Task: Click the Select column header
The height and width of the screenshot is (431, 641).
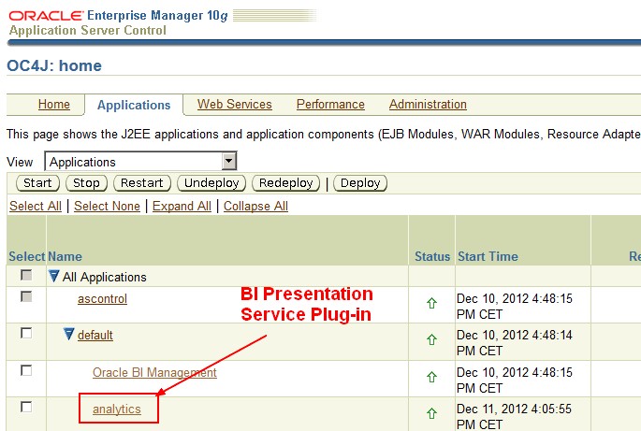Action: [26, 256]
